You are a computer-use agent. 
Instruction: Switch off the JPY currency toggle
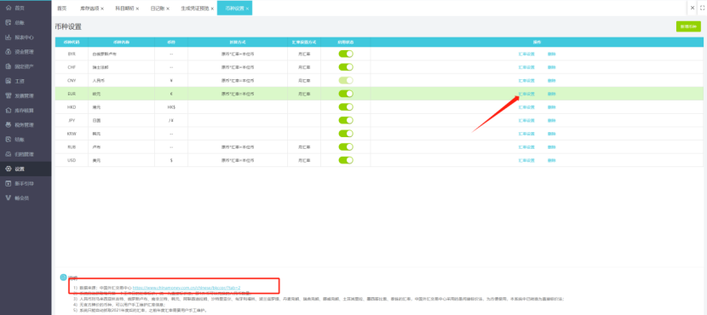(x=346, y=120)
